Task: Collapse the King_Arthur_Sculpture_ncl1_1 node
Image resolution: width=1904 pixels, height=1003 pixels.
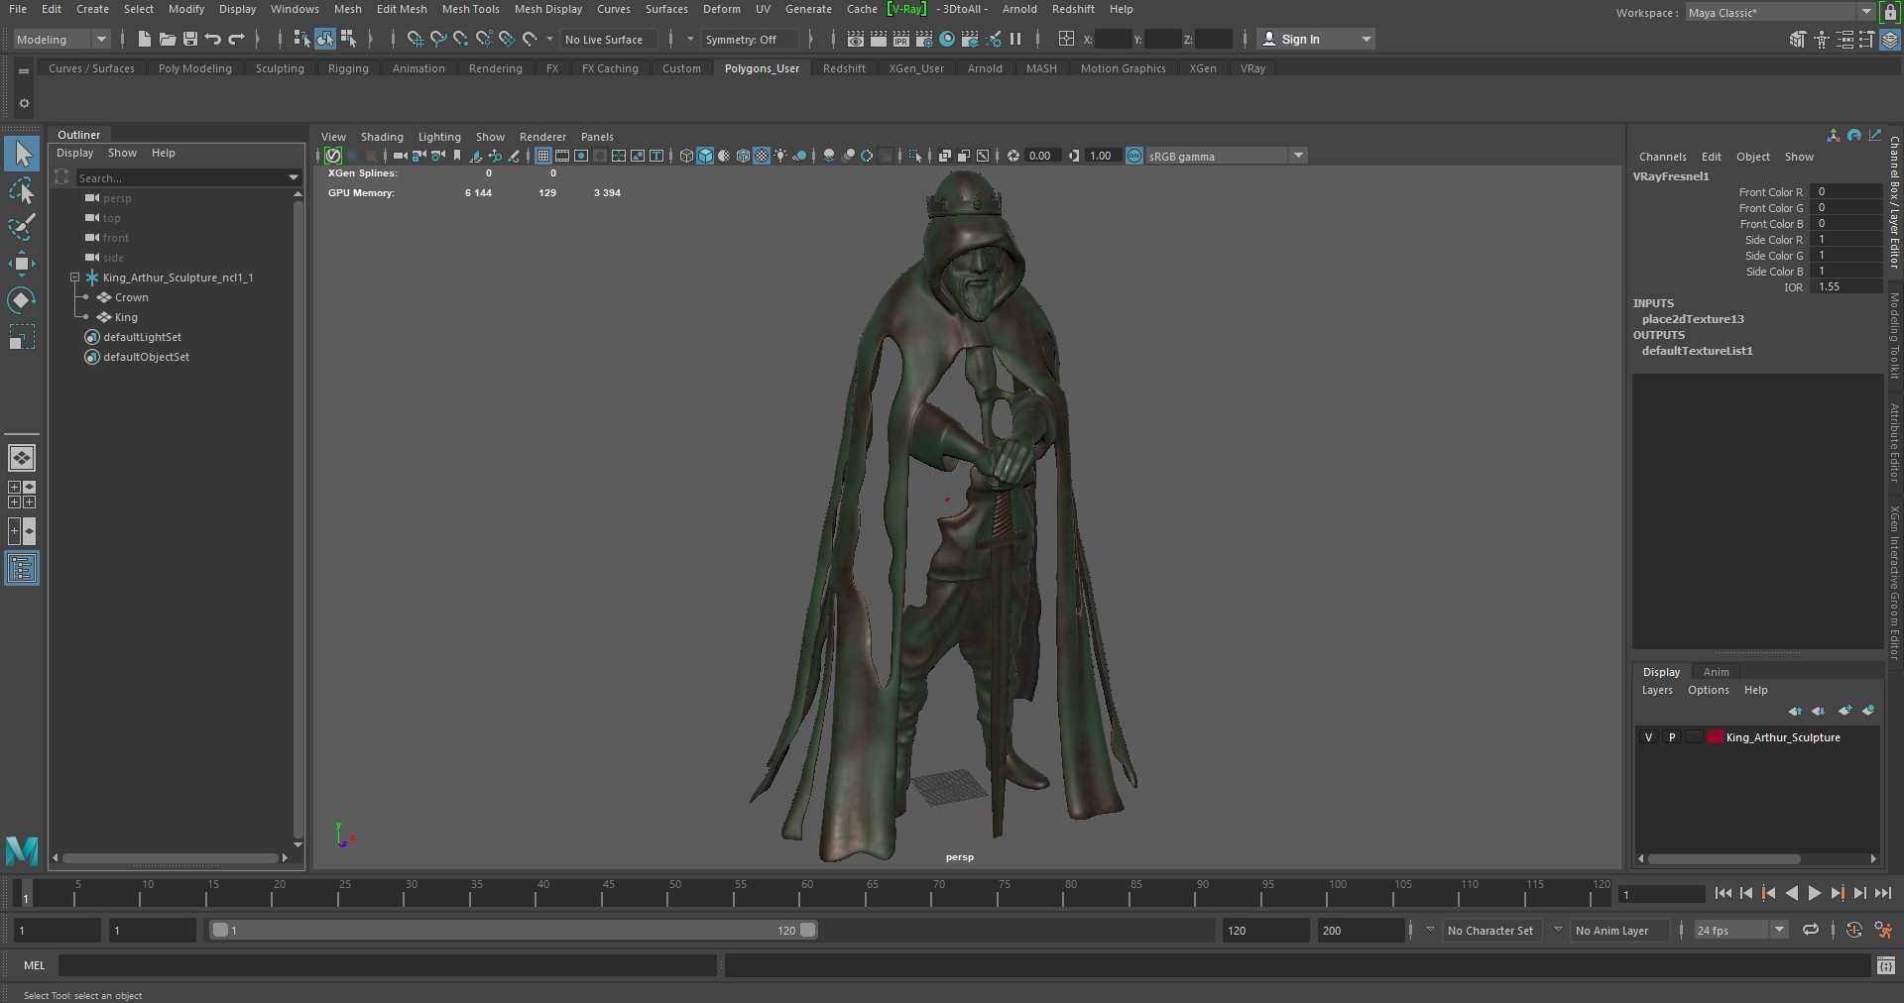Action: (74, 278)
